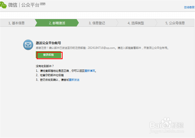Click the email address 2824184716@qq.com
The height and width of the screenshot is (138, 195).
(x=101, y=48)
